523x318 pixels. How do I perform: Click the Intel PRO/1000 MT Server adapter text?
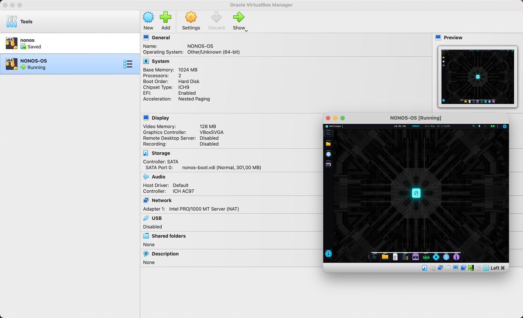click(x=204, y=209)
